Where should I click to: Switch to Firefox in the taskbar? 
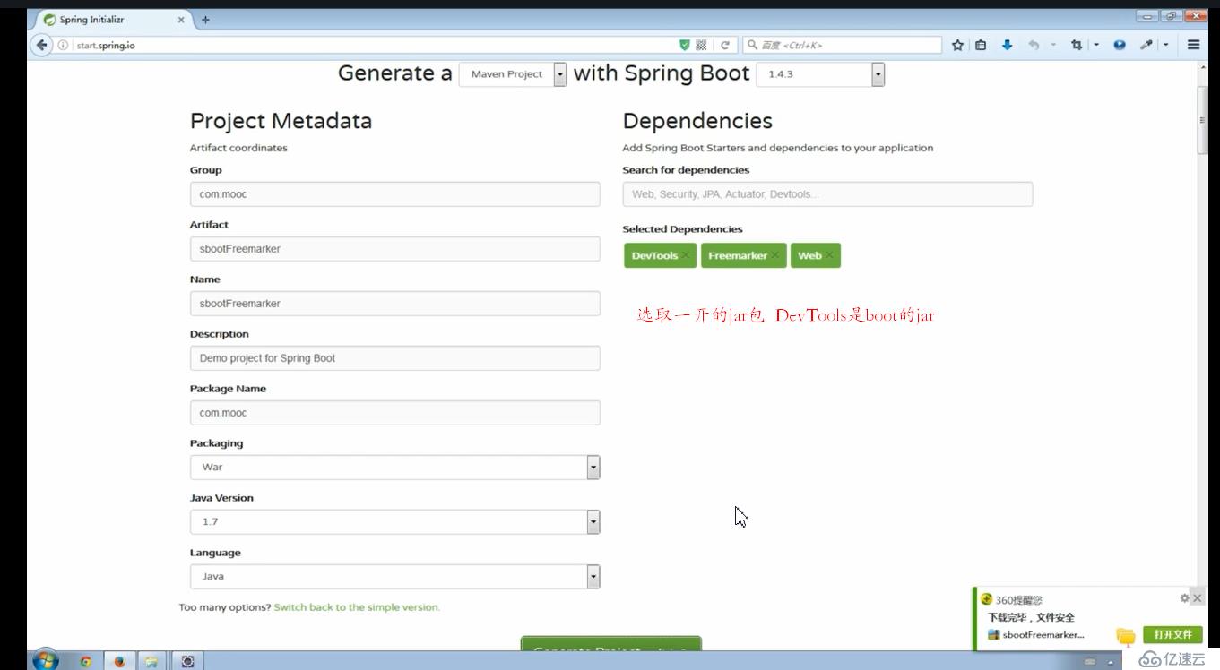pyautogui.click(x=119, y=662)
